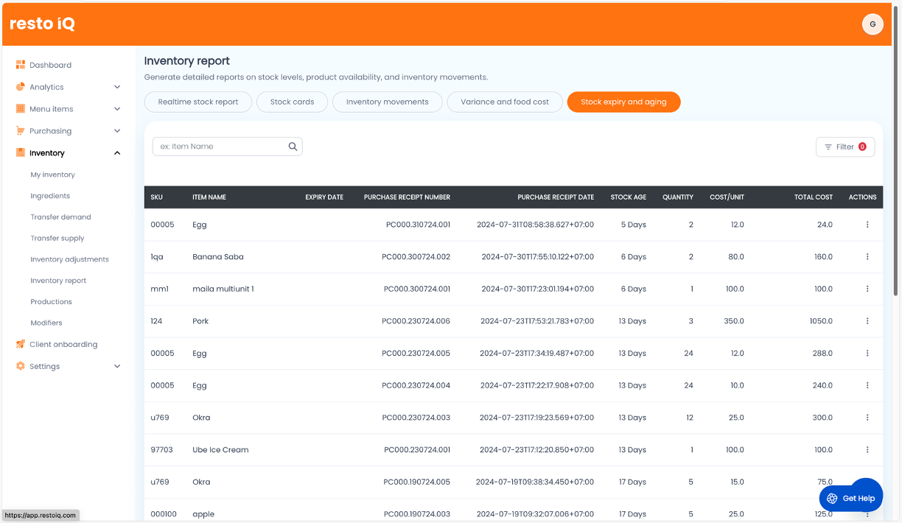This screenshot has height=523, width=902.
Task: Click the user avatar G icon
Action: point(873,24)
